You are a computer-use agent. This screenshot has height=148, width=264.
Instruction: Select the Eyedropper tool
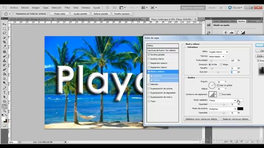[5, 46]
